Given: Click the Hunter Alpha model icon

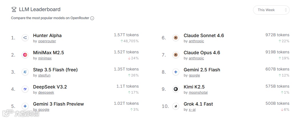Looking at the screenshot, I should (x=25, y=38).
